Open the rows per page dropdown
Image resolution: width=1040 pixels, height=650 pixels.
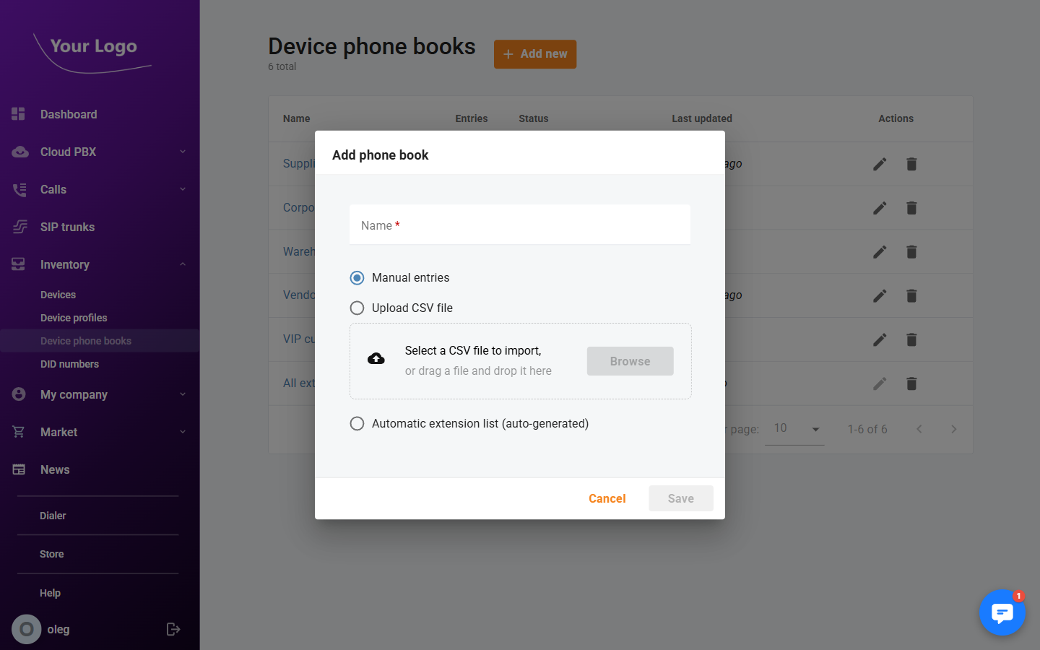[794, 428]
